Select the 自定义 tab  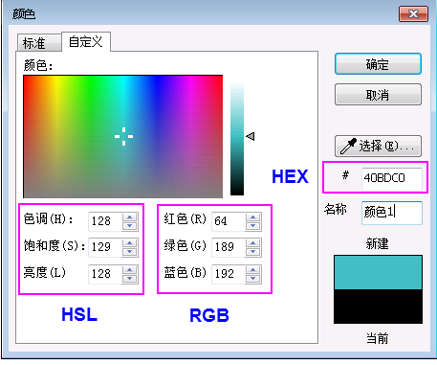(86, 41)
